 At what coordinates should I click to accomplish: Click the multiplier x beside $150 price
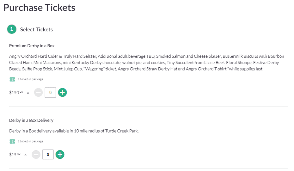point(28,93)
